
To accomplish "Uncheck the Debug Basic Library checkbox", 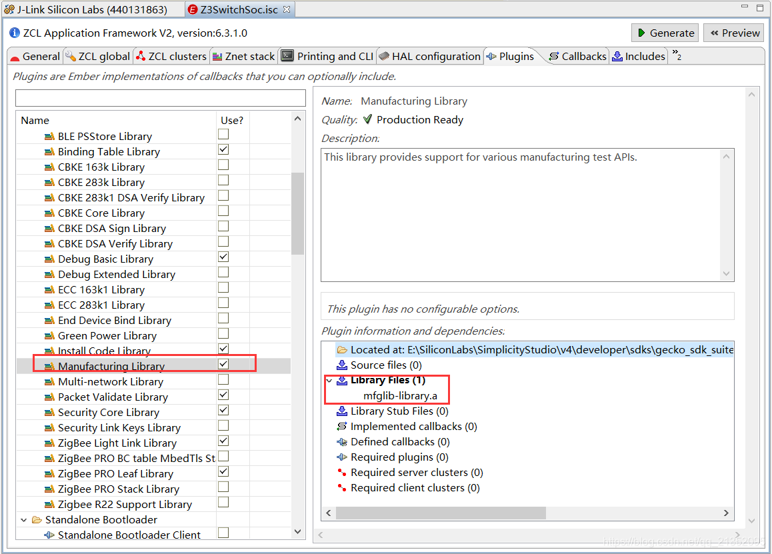I will coord(223,257).
